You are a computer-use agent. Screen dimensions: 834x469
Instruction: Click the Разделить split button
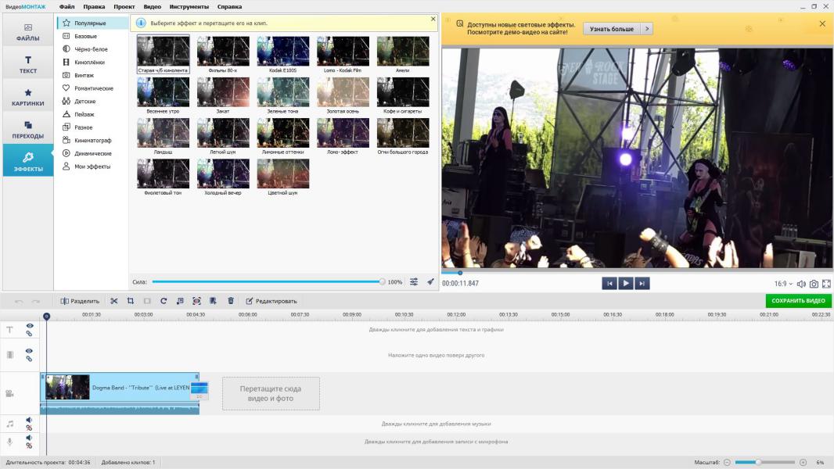(x=80, y=301)
